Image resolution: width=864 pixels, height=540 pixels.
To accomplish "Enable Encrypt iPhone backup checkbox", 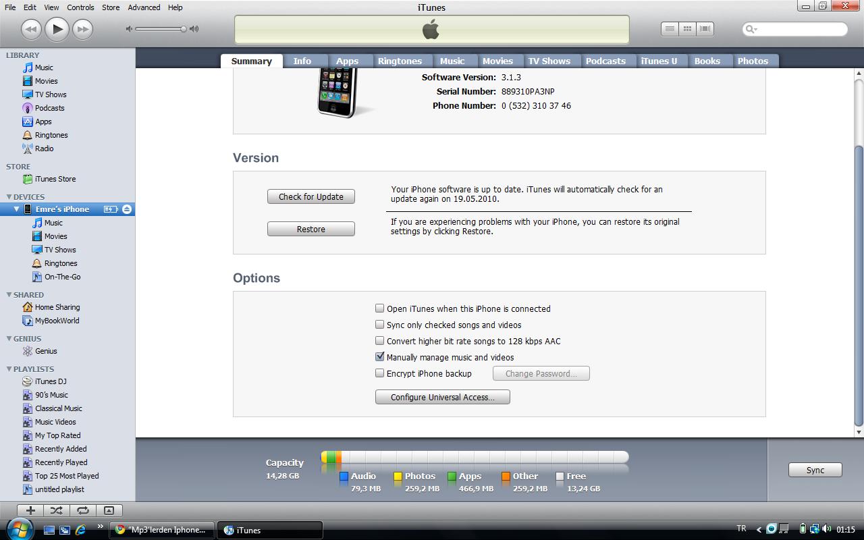I will tap(380, 373).
